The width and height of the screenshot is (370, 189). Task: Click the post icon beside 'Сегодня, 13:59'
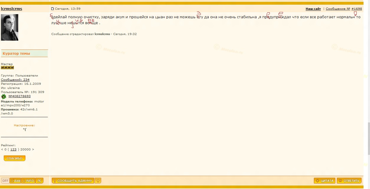click(x=53, y=9)
